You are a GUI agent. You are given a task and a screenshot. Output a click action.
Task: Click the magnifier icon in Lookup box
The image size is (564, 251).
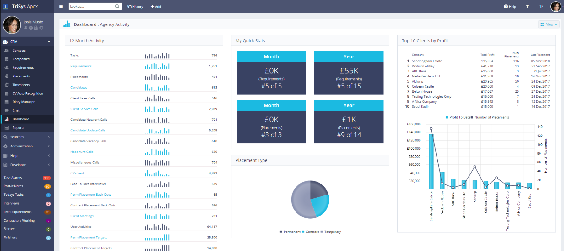(x=117, y=6)
